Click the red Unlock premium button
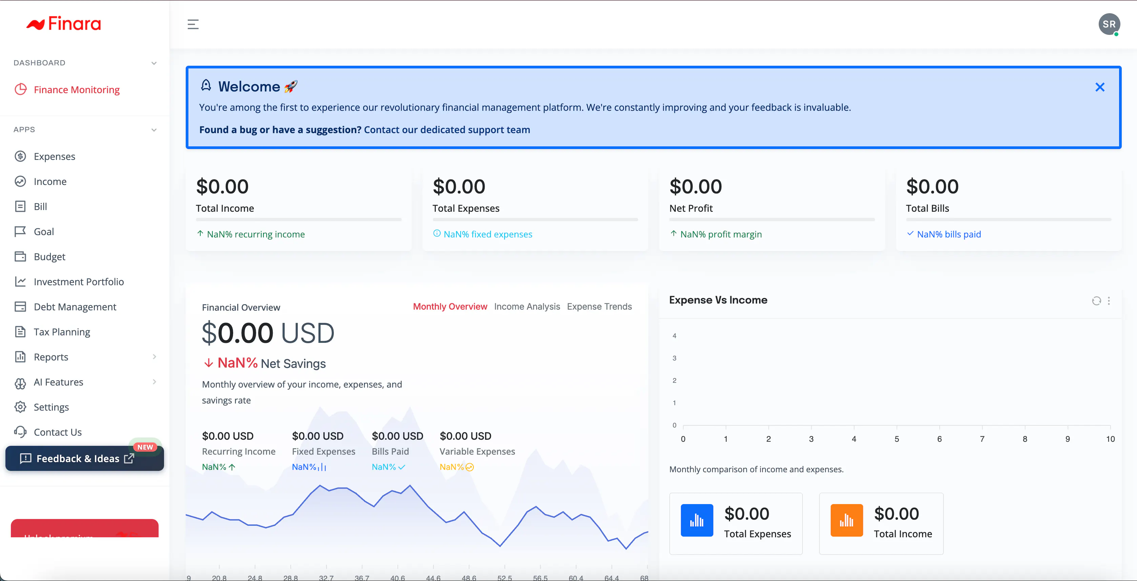 [x=84, y=528]
